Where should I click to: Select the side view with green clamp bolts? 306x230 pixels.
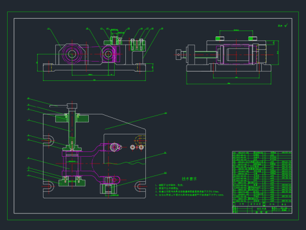[227, 57]
